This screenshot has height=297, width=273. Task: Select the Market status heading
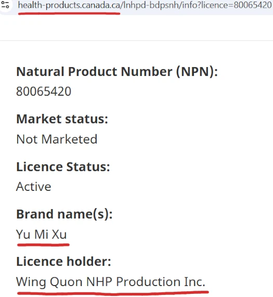pos(62,119)
